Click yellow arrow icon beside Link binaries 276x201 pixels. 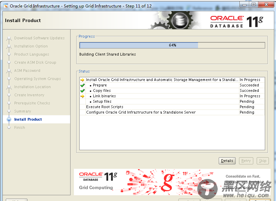tap(82, 96)
